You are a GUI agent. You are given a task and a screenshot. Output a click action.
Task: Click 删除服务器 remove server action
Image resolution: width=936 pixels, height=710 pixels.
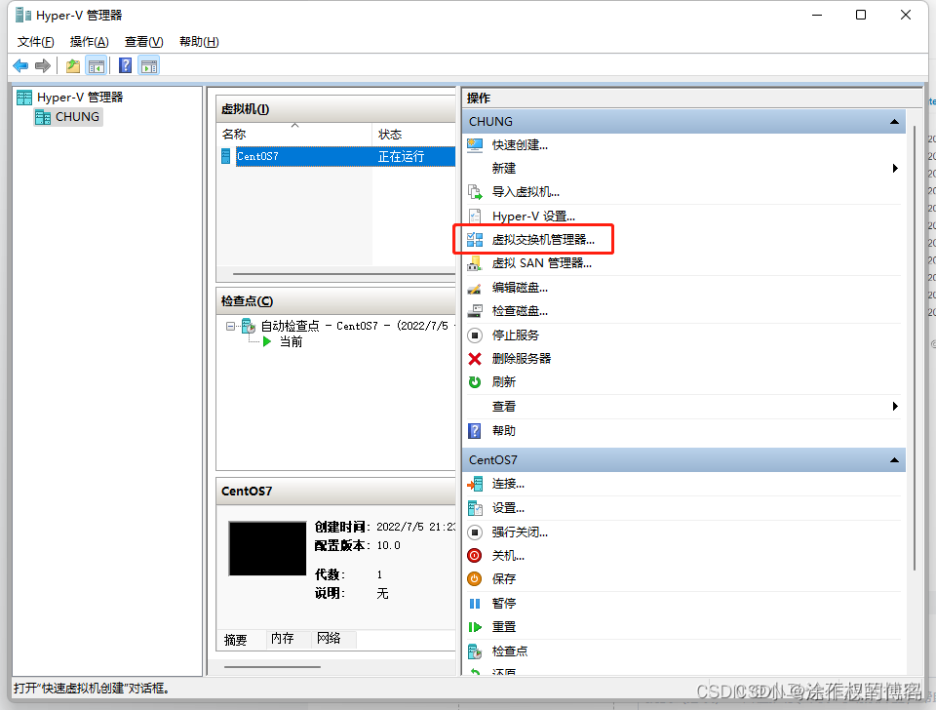tap(521, 358)
